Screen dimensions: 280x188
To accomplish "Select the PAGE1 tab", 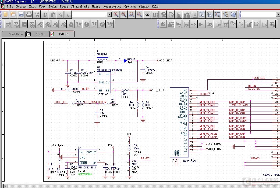I will pyautogui.click(x=62, y=34).
